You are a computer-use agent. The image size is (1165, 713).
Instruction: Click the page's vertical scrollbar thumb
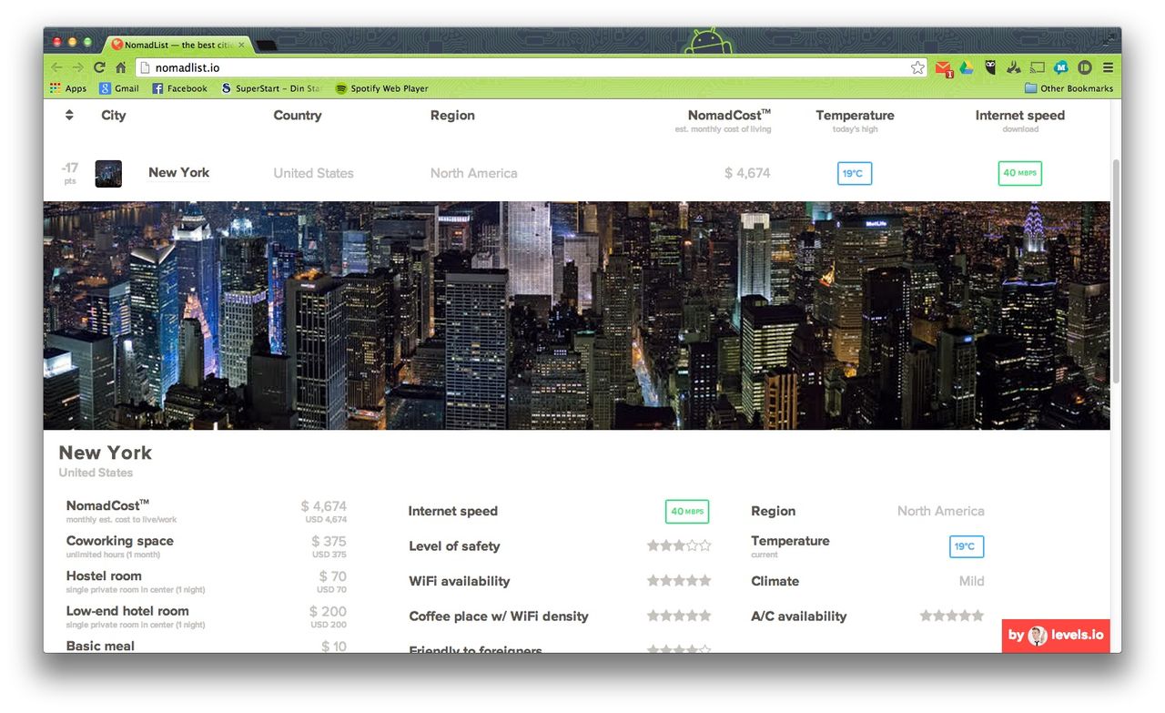click(1116, 273)
